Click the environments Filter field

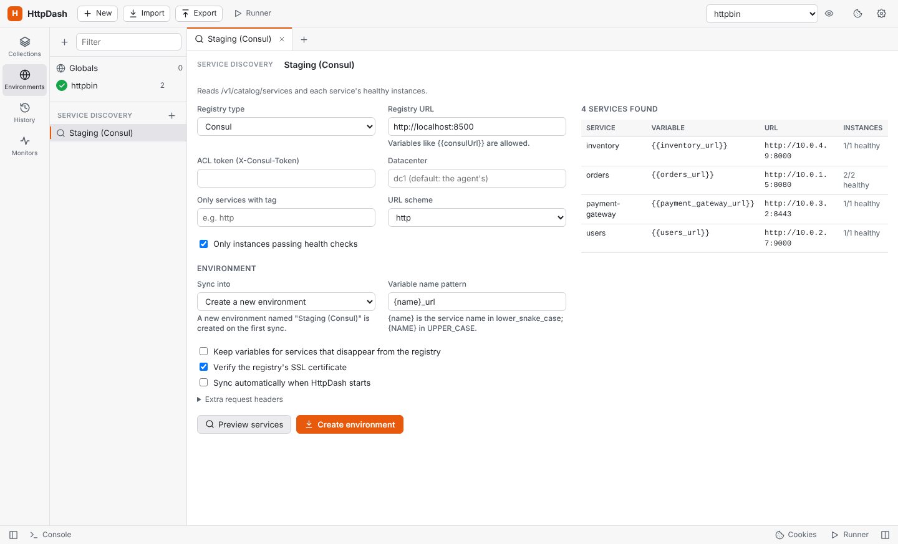click(x=128, y=42)
